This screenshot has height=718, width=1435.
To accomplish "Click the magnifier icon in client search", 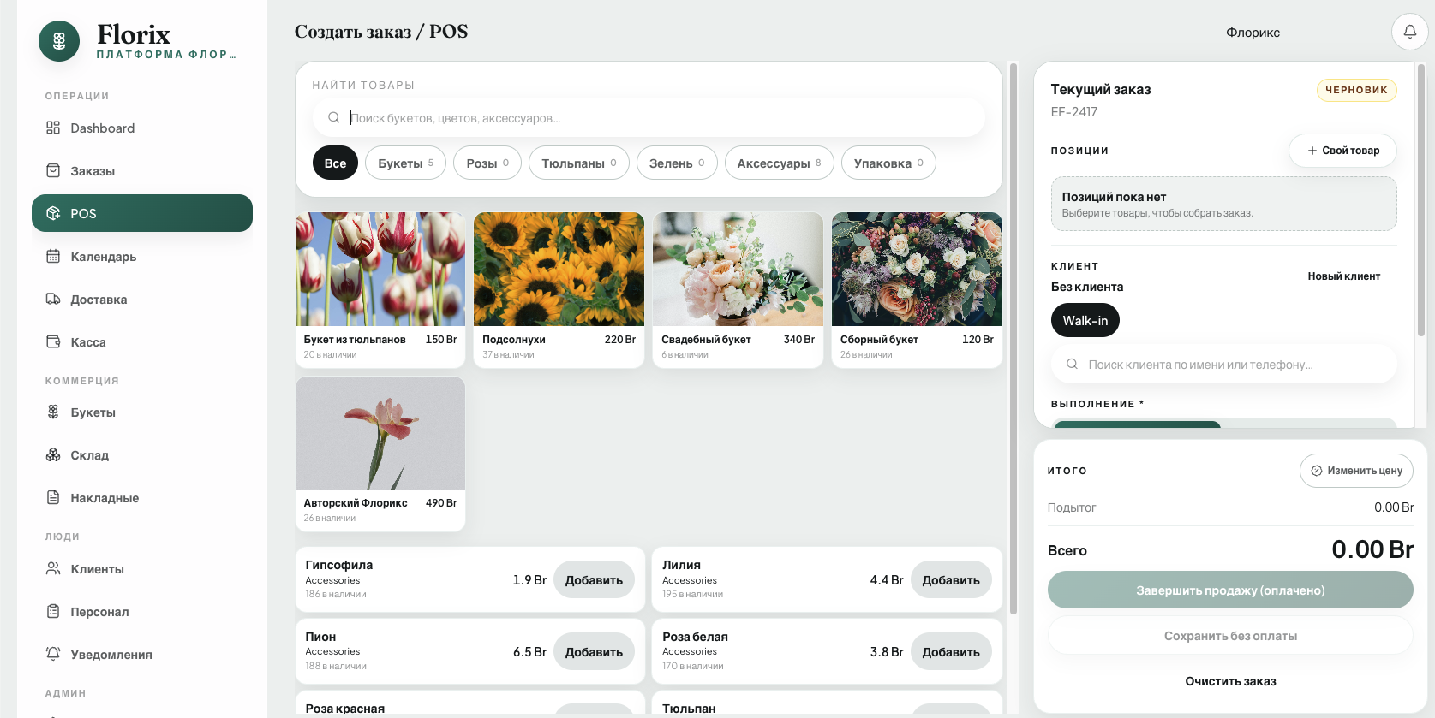I will (1072, 364).
